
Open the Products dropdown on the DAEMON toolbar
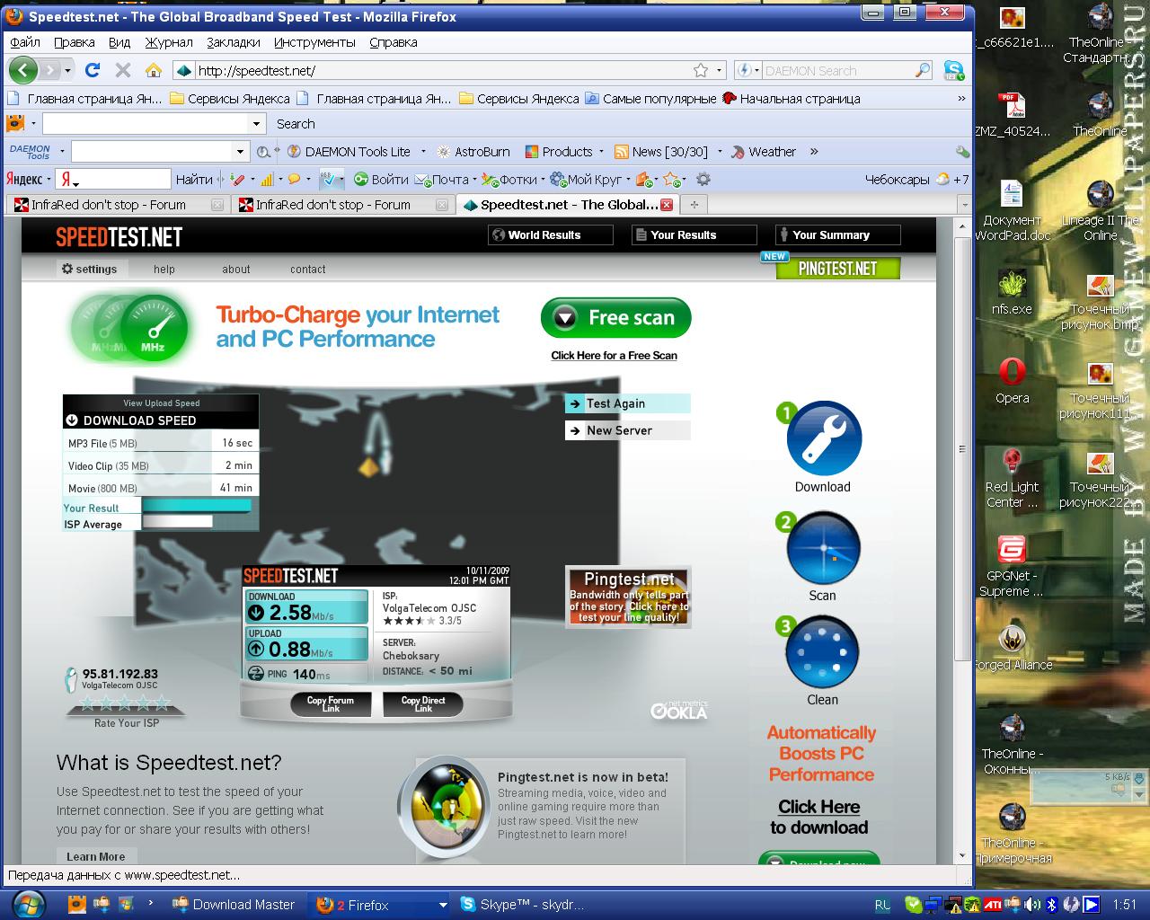pos(602,152)
